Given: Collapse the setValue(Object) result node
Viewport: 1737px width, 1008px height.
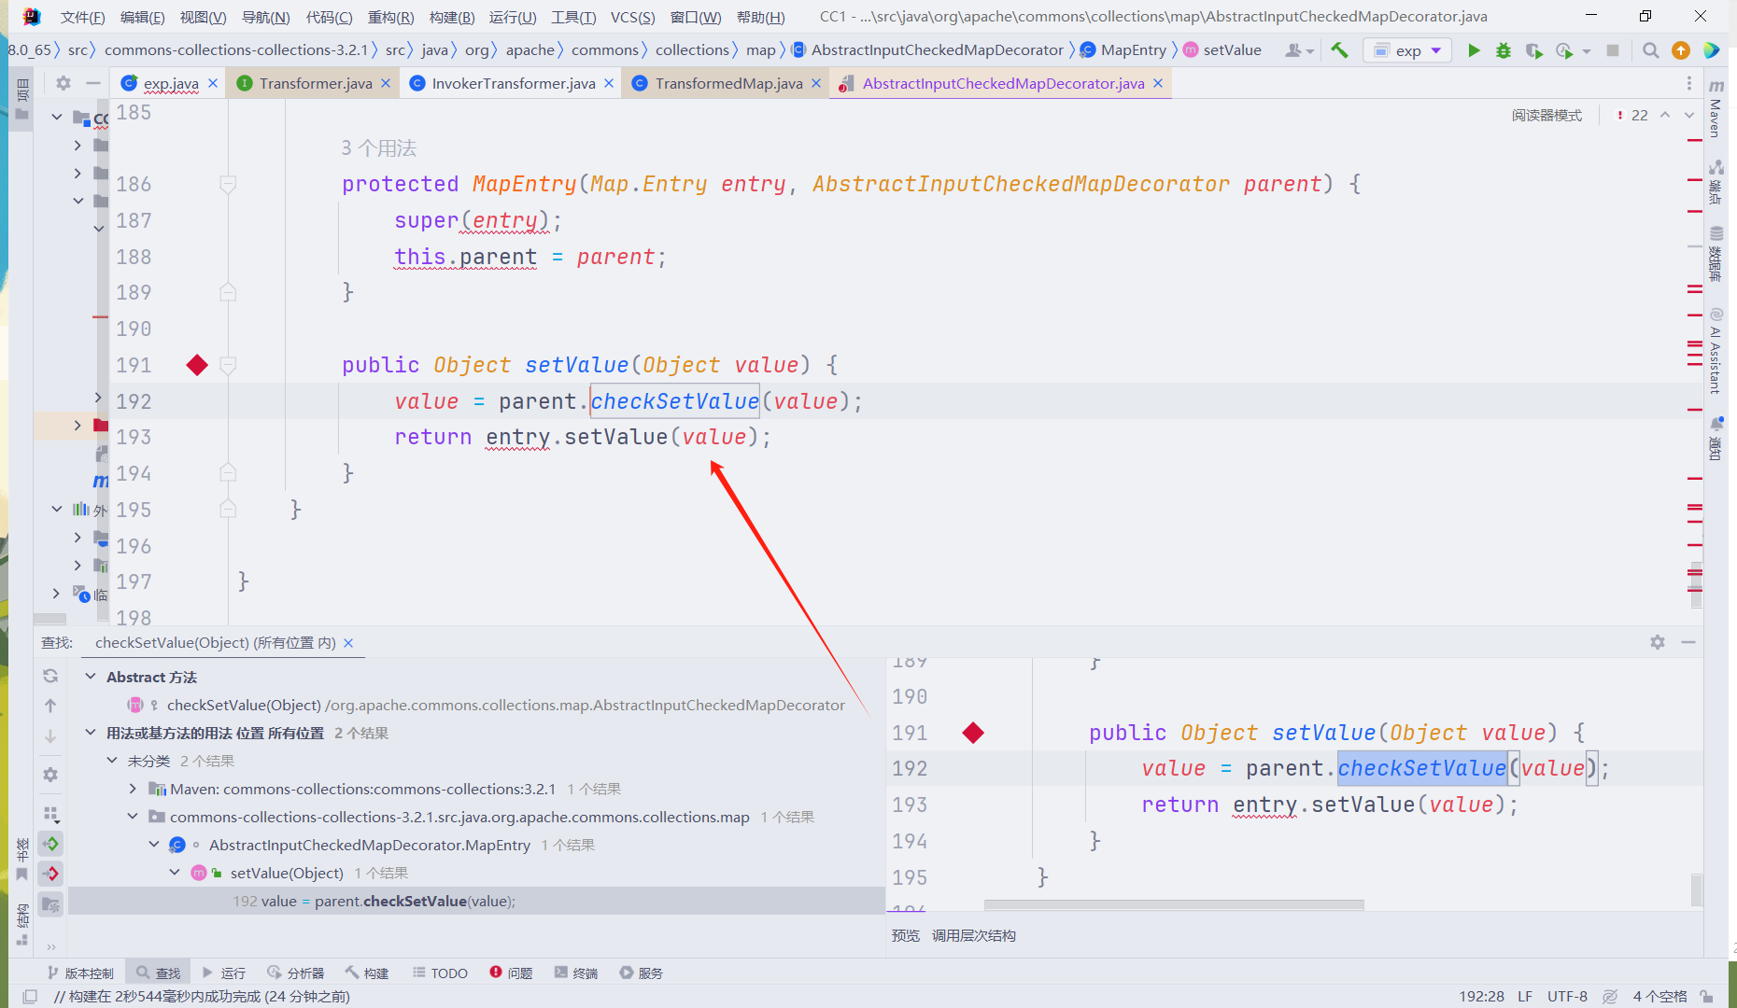Looking at the screenshot, I should (175, 873).
